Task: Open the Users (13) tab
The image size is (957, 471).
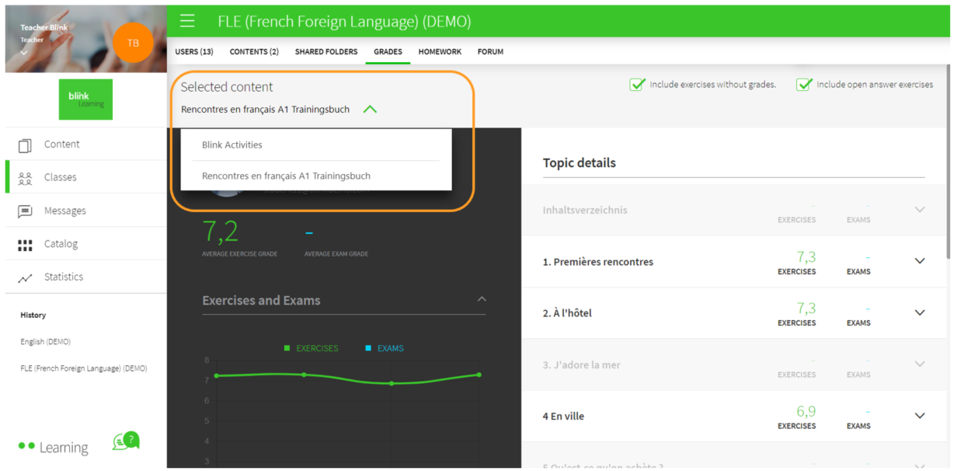Action: (x=194, y=51)
